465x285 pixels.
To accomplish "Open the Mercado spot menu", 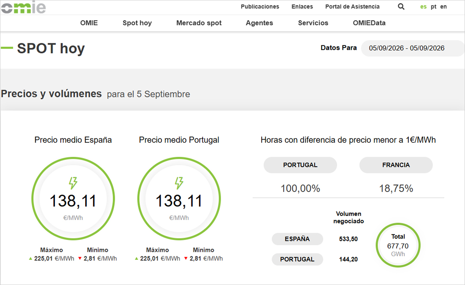I will [199, 23].
